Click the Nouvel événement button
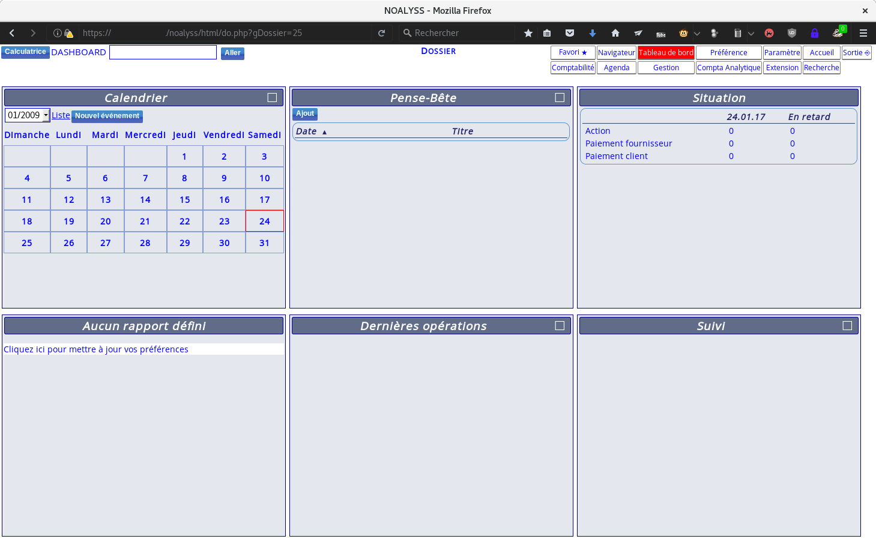Screen dimensions: 876x548 pos(107,116)
